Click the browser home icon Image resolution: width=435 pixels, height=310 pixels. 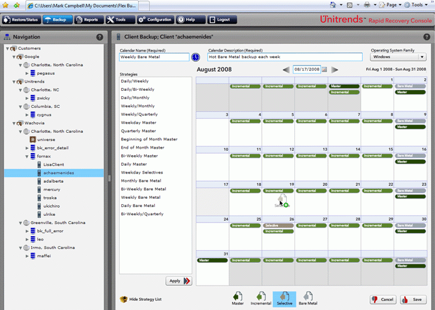click(x=333, y=5)
